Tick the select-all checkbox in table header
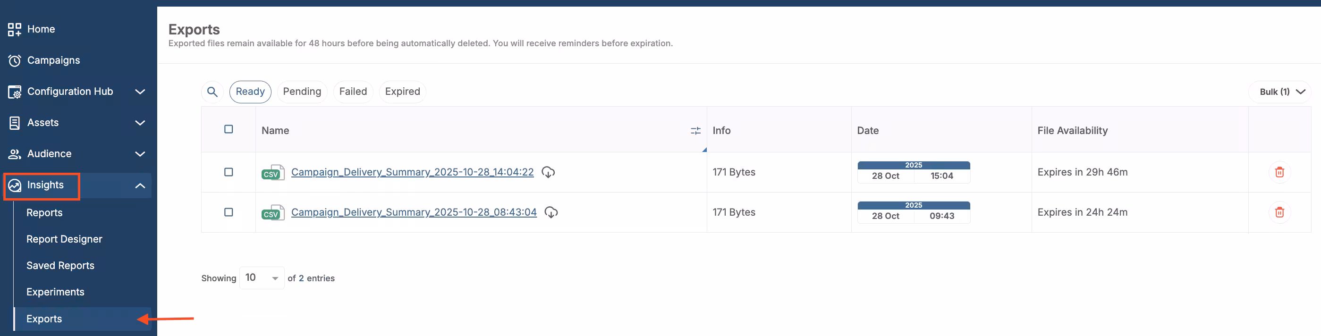This screenshot has width=1321, height=336. [x=229, y=129]
